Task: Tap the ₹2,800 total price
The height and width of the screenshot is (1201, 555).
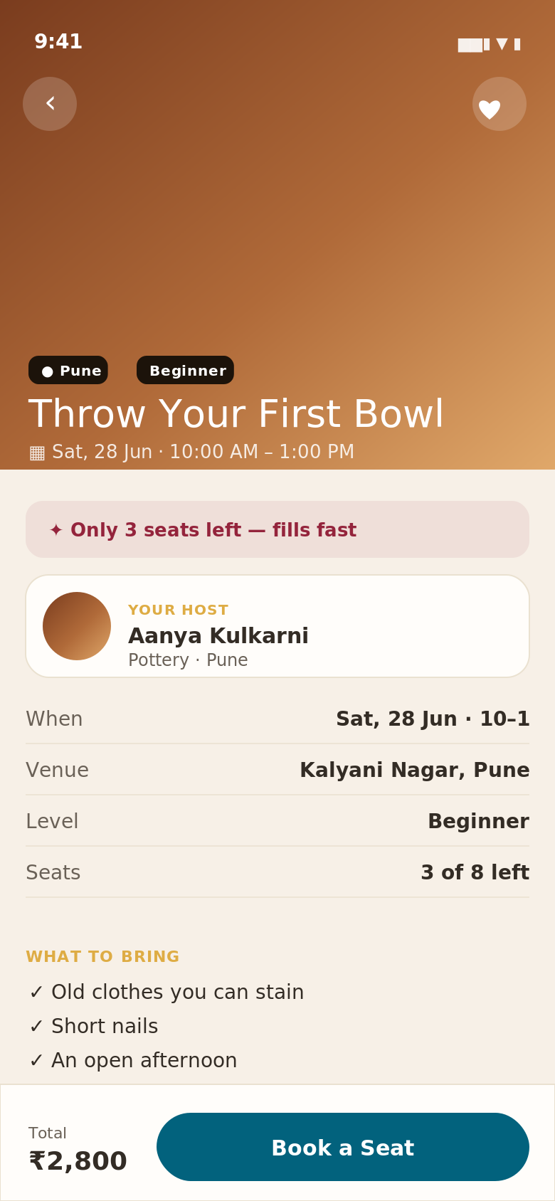Action: (x=78, y=1161)
